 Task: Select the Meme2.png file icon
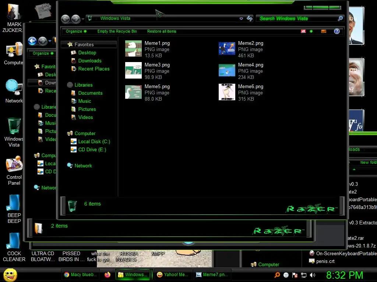click(x=227, y=48)
